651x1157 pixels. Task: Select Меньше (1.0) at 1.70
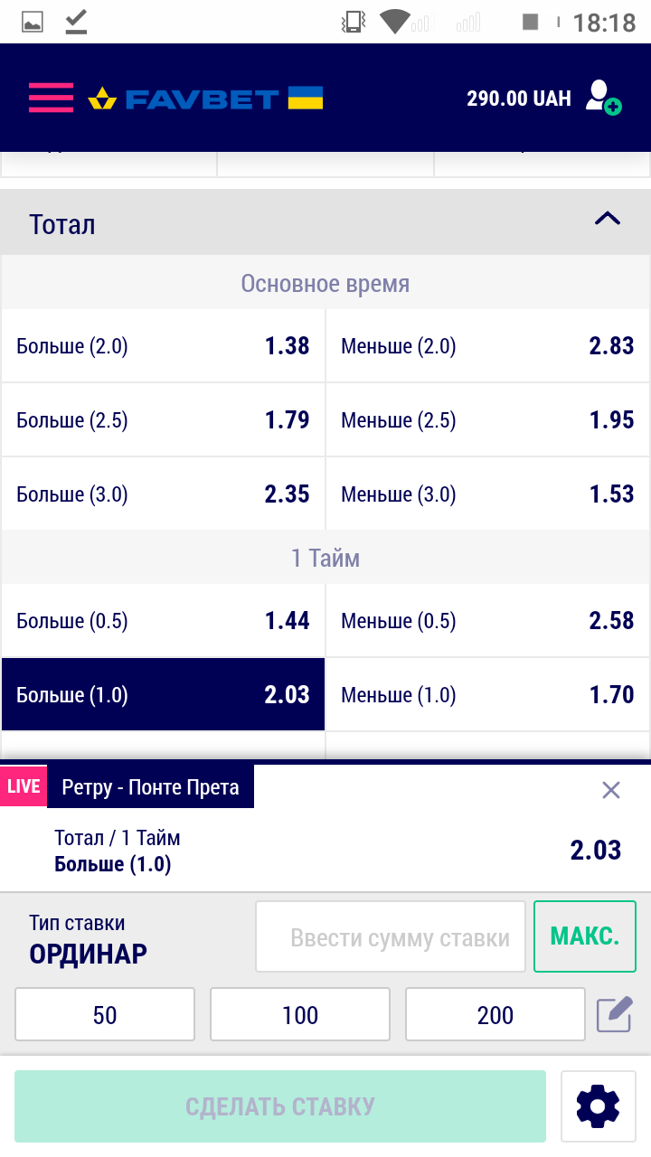pos(487,694)
